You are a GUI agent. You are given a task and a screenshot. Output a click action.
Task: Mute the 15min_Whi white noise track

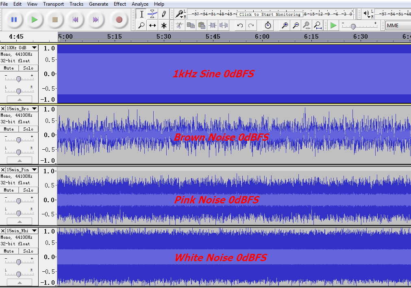click(x=9, y=251)
